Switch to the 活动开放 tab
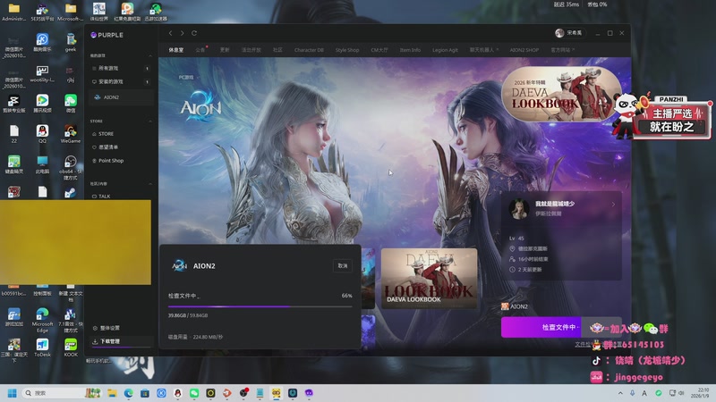716x402 pixels. coord(251,50)
